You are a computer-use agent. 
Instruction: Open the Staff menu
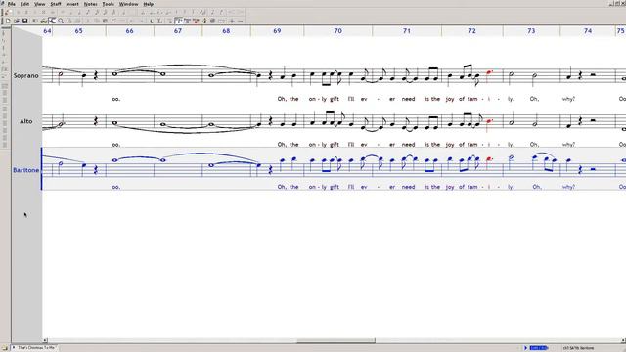[x=56, y=4]
